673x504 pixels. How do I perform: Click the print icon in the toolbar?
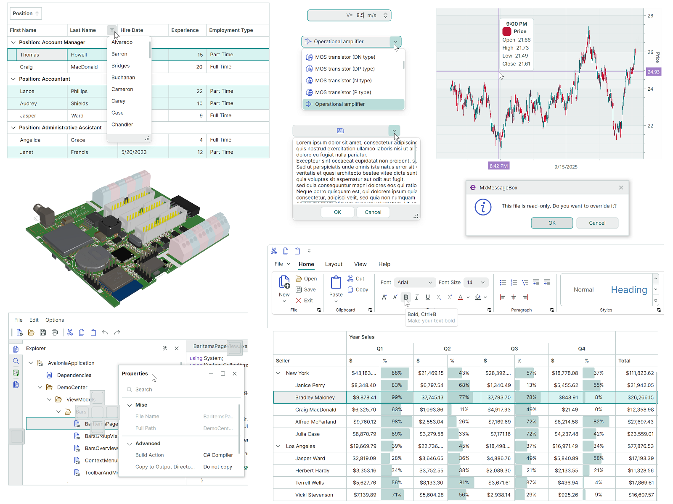click(x=55, y=333)
